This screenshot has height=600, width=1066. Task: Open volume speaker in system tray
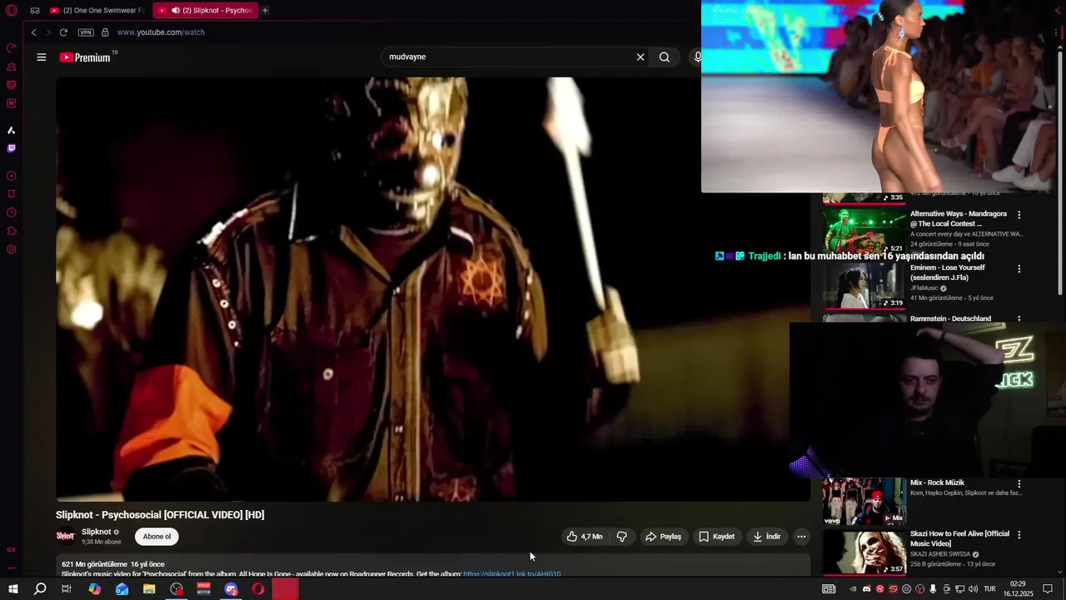click(973, 589)
